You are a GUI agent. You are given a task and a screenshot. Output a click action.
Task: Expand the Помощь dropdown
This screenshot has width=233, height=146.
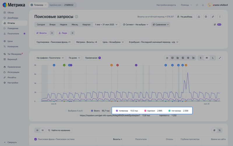tap(186, 5)
